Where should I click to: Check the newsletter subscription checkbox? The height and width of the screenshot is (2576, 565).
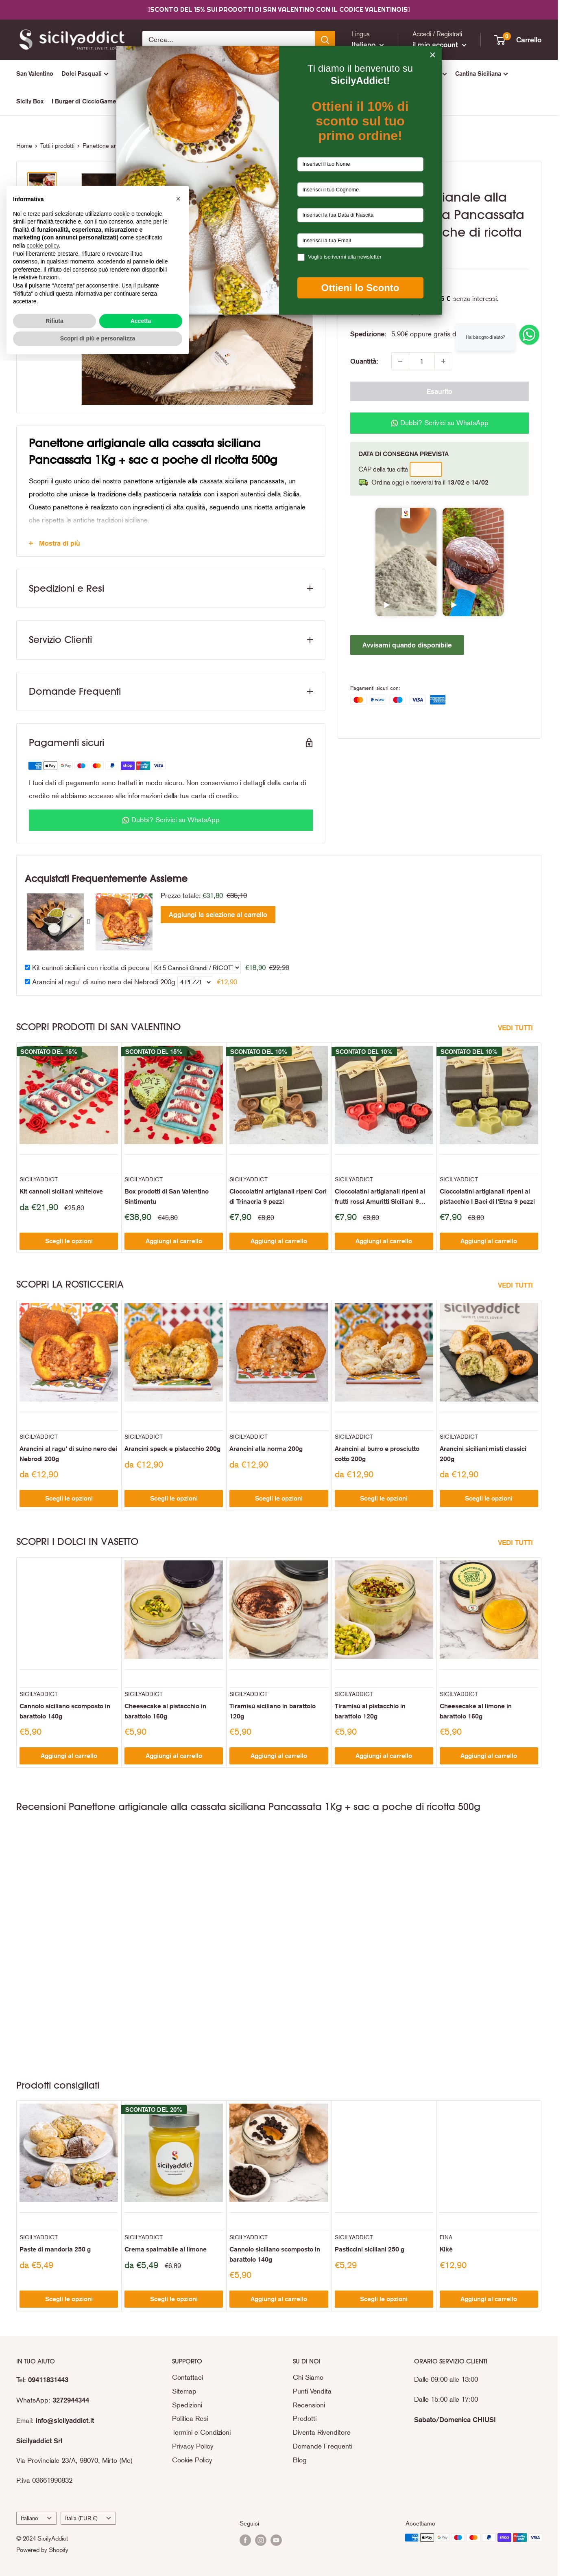pyautogui.click(x=301, y=257)
